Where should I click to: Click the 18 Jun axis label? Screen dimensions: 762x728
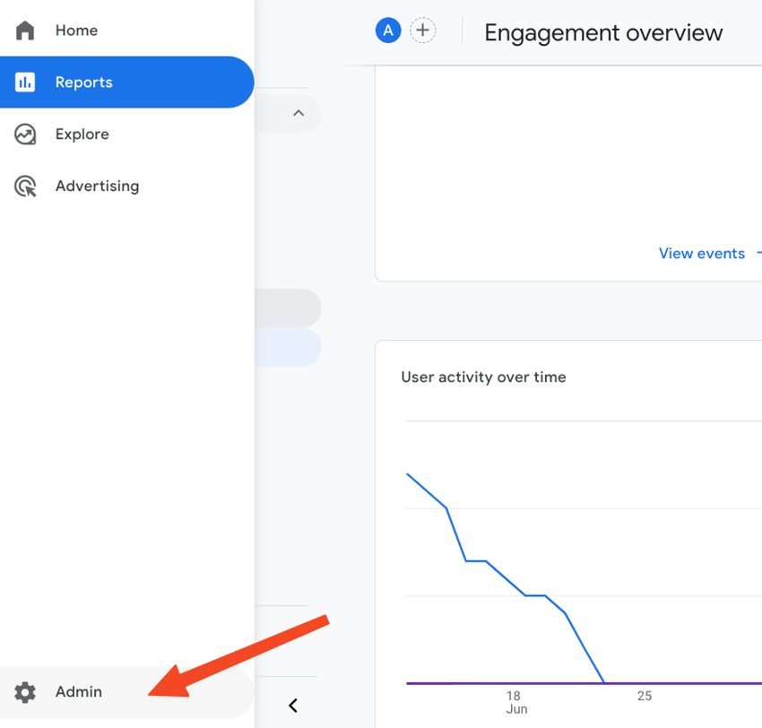coord(515,701)
